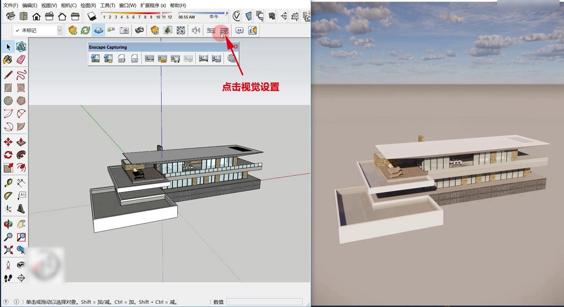
Task: Close the Enscape Capturing toolbar
Action: (236, 47)
